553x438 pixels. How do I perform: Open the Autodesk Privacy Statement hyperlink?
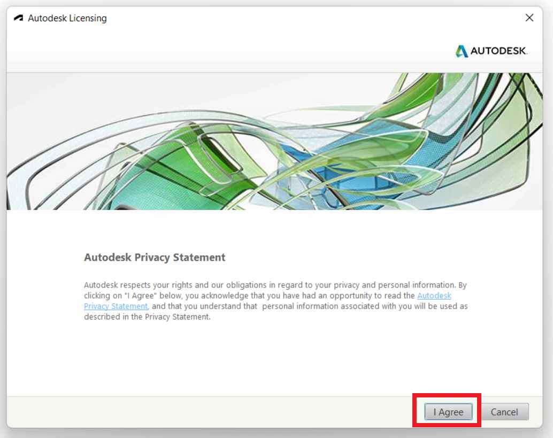434,295
